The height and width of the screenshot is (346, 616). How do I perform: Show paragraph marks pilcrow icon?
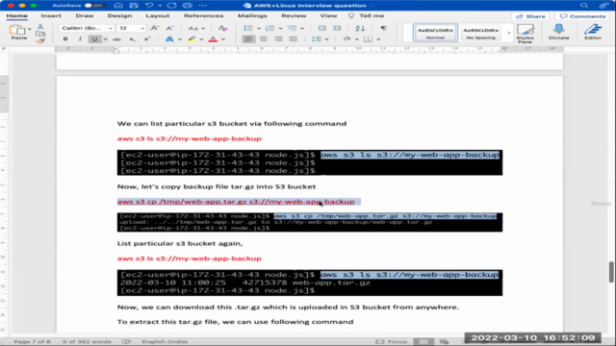point(383,28)
